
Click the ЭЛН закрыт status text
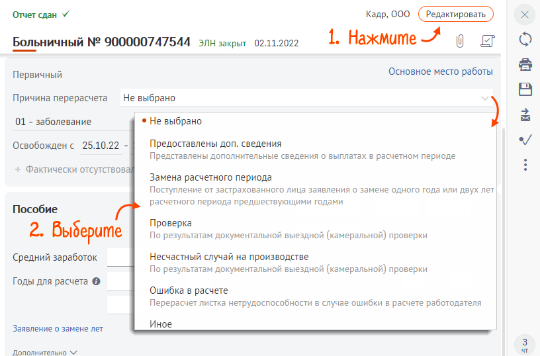(x=222, y=44)
